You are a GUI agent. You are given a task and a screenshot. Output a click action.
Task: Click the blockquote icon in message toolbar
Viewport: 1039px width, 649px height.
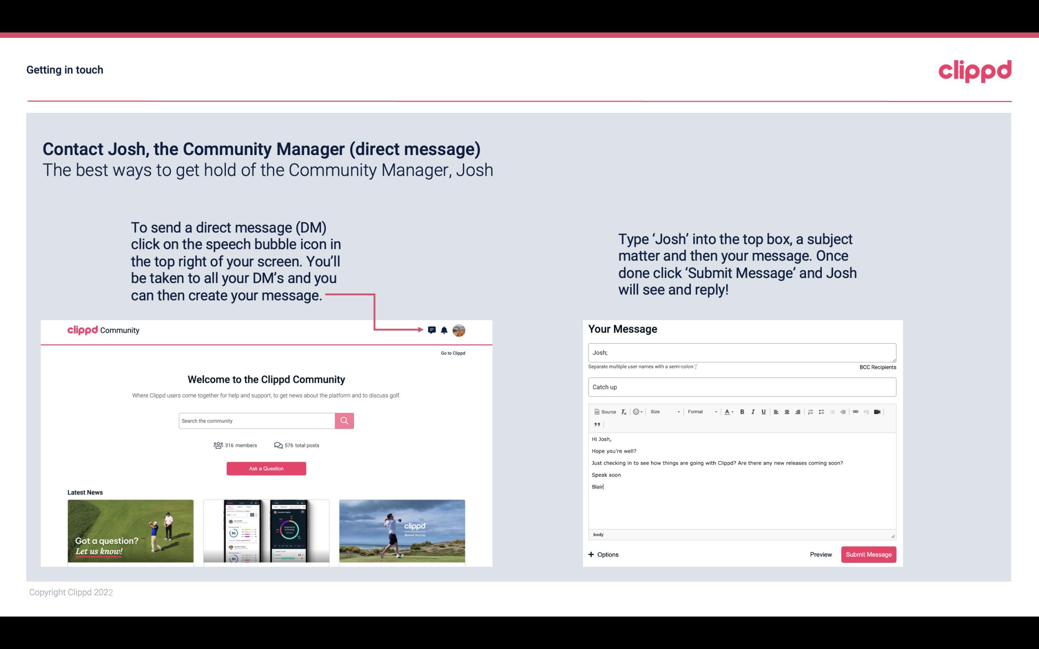[596, 424]
